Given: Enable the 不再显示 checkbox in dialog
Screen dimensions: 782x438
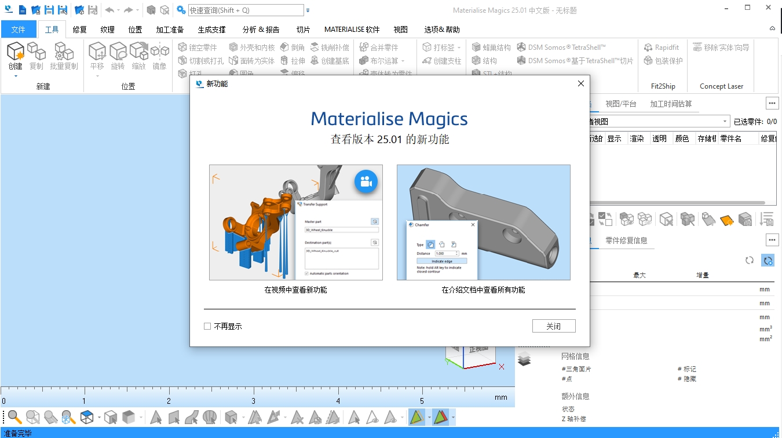Looking at the screenshot, I should 207,326.
